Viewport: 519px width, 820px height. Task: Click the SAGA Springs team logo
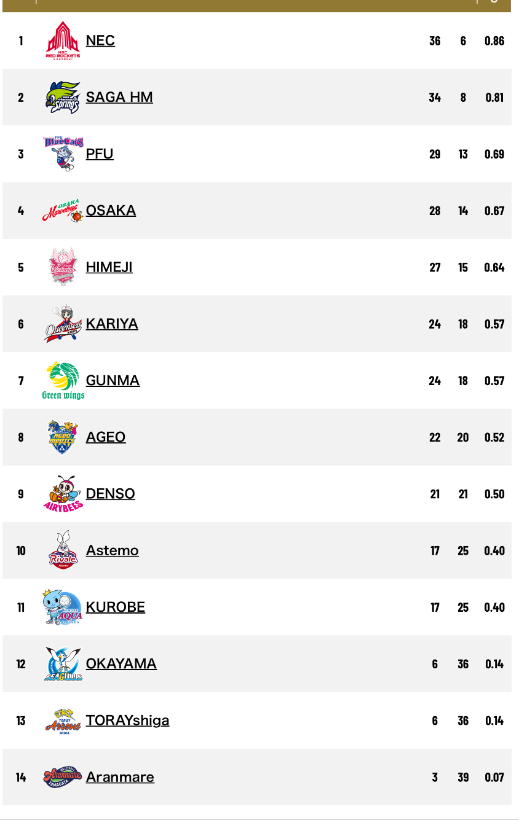pos(63,97)
